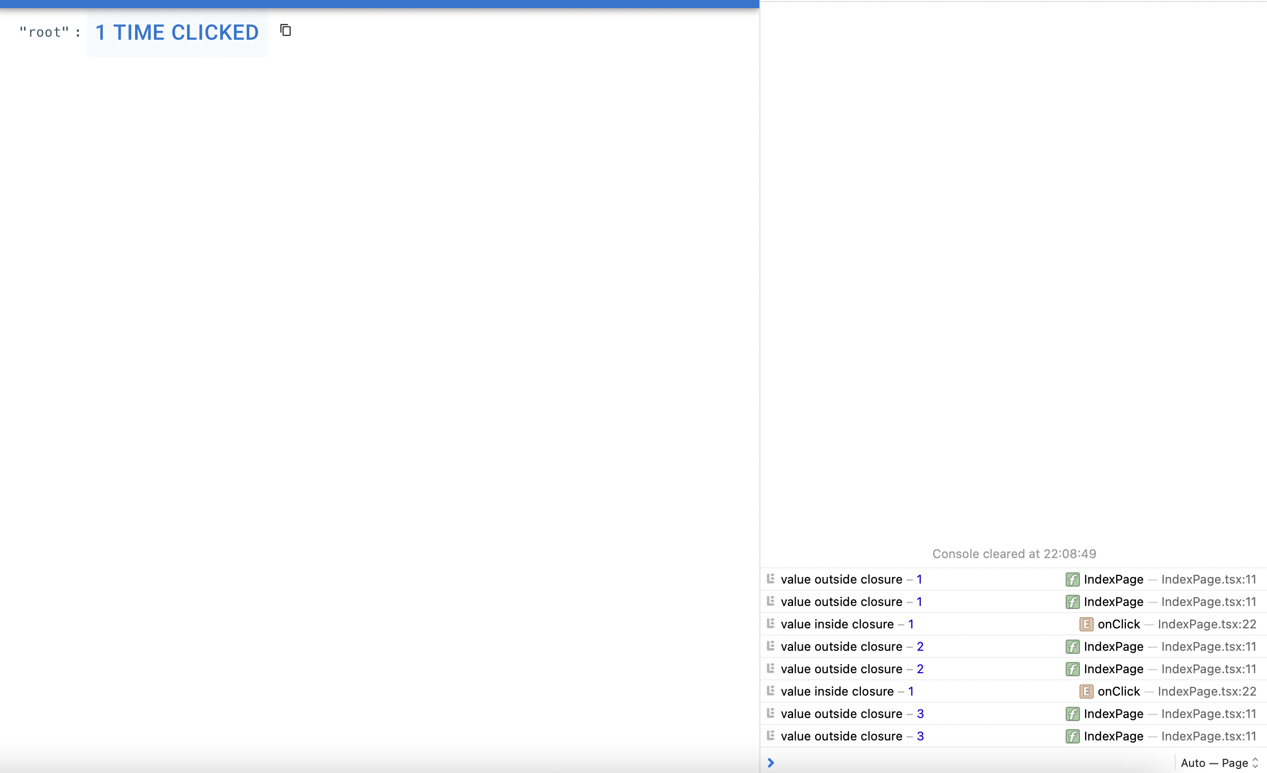Screen dimensions: 1267x773
Task: Click log-level icon of last console entry
Action: pyautogui.click(x=770, y=735)
